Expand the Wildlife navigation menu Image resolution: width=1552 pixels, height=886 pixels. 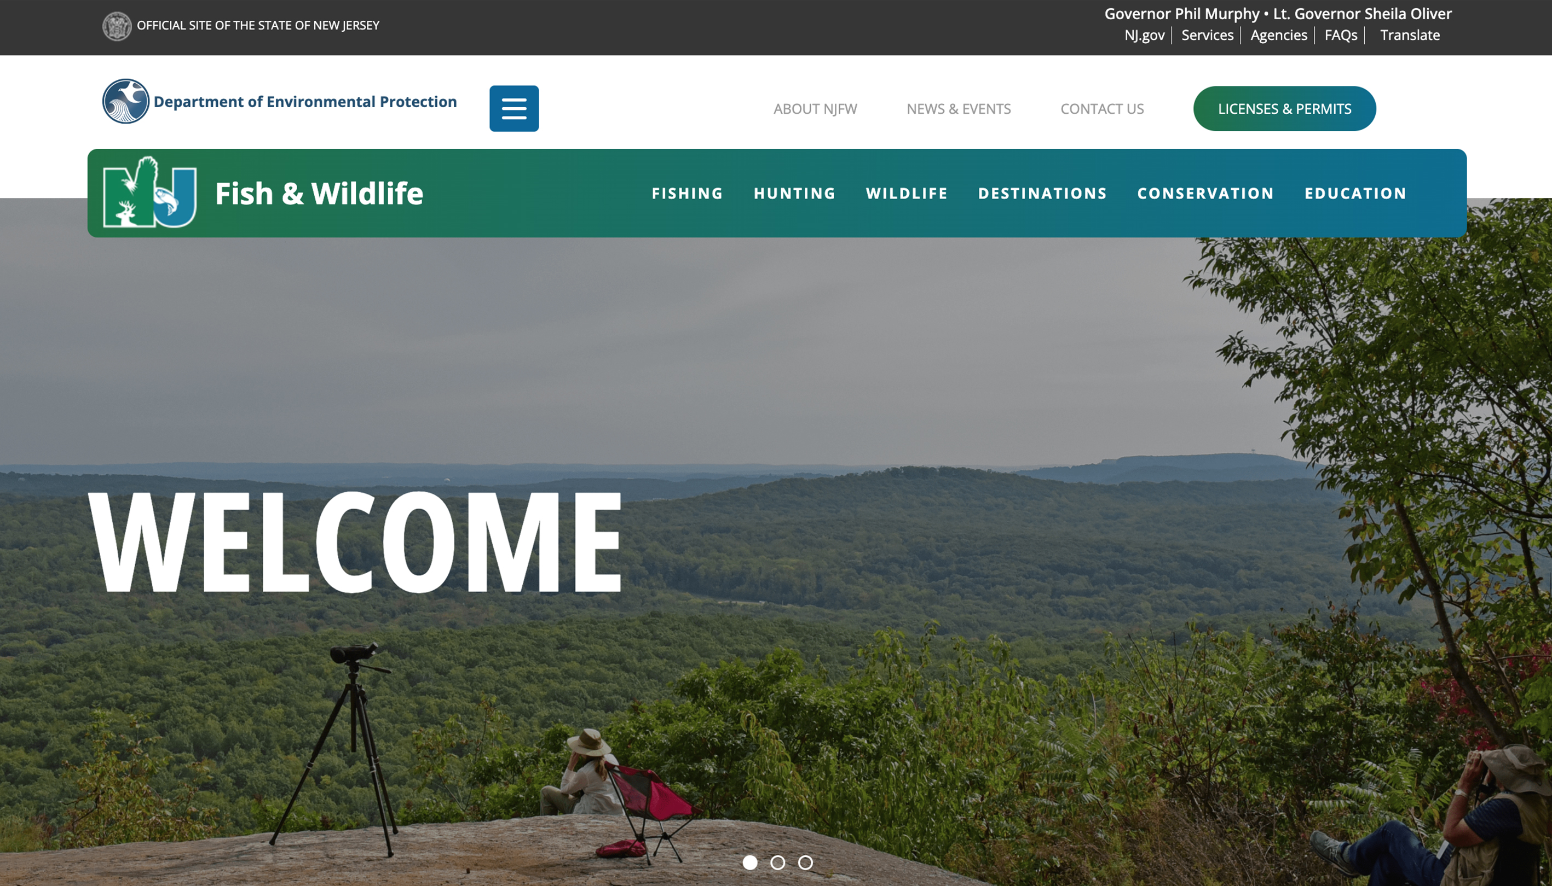click(907, 194)
